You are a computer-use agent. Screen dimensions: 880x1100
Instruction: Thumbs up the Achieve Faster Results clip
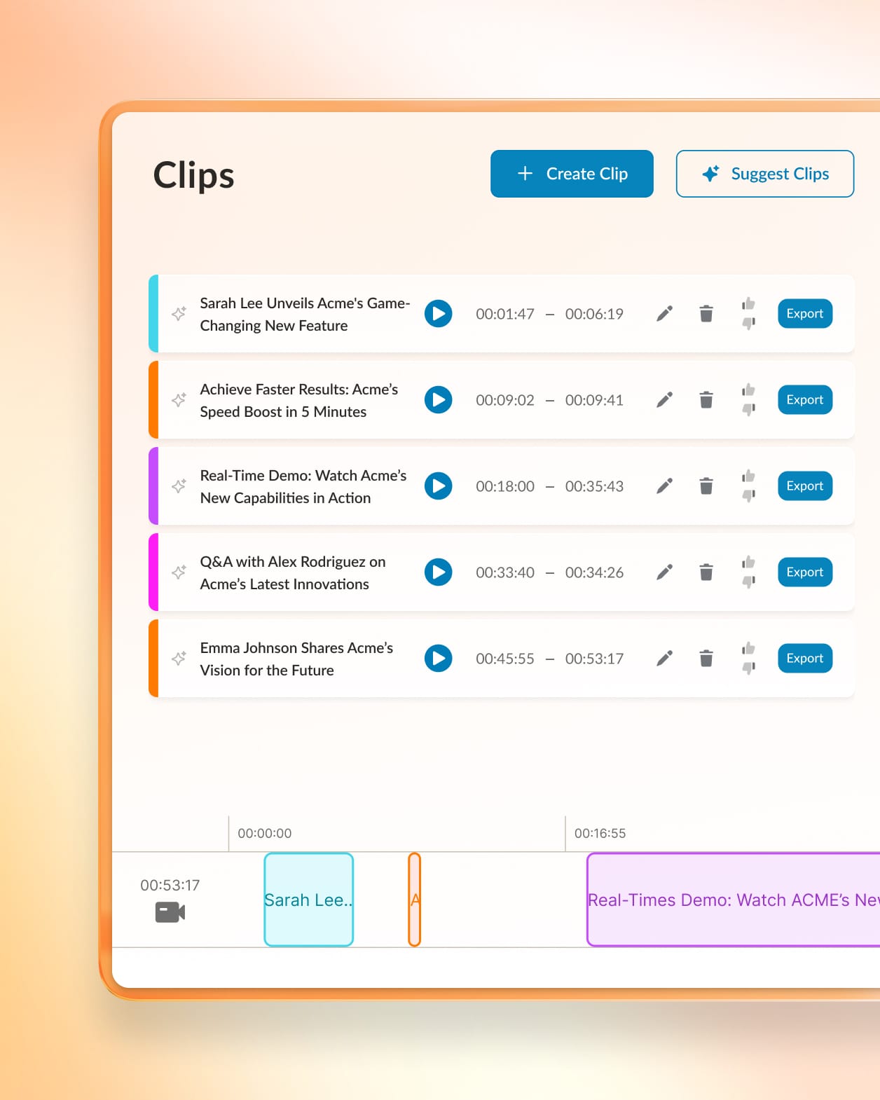point(748,390)
